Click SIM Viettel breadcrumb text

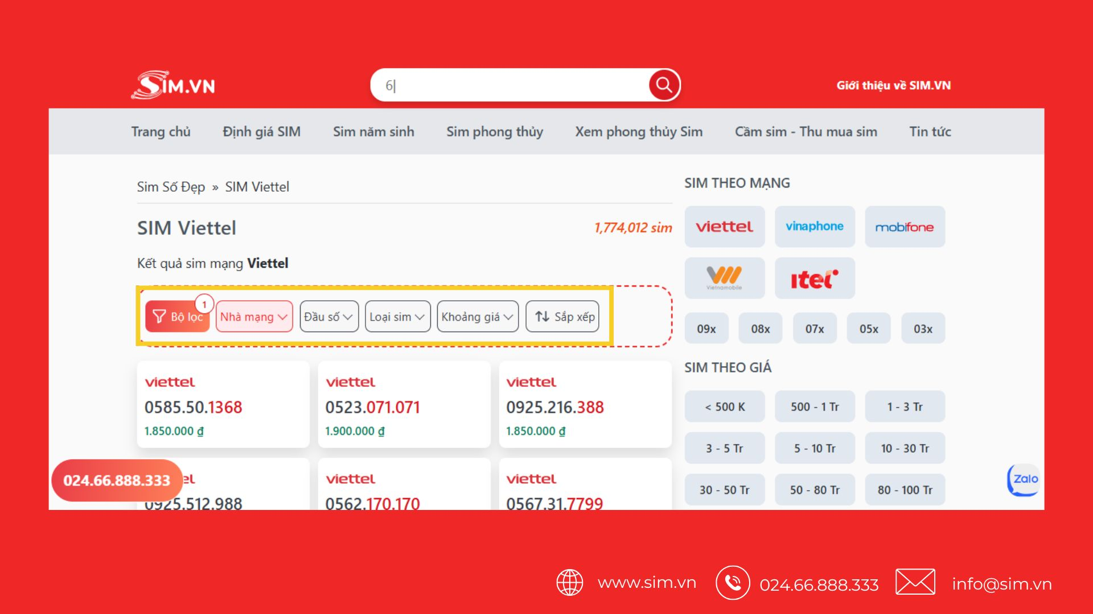(257, 187)
